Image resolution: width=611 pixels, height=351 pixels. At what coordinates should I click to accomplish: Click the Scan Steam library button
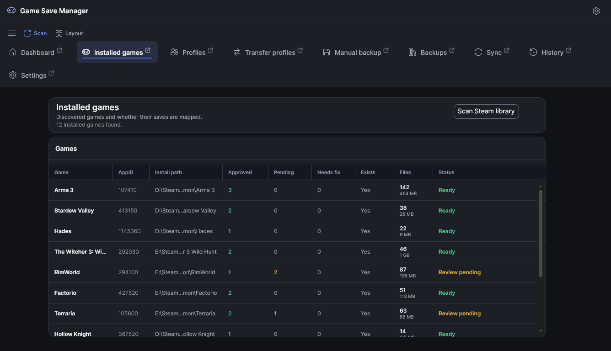486,111
